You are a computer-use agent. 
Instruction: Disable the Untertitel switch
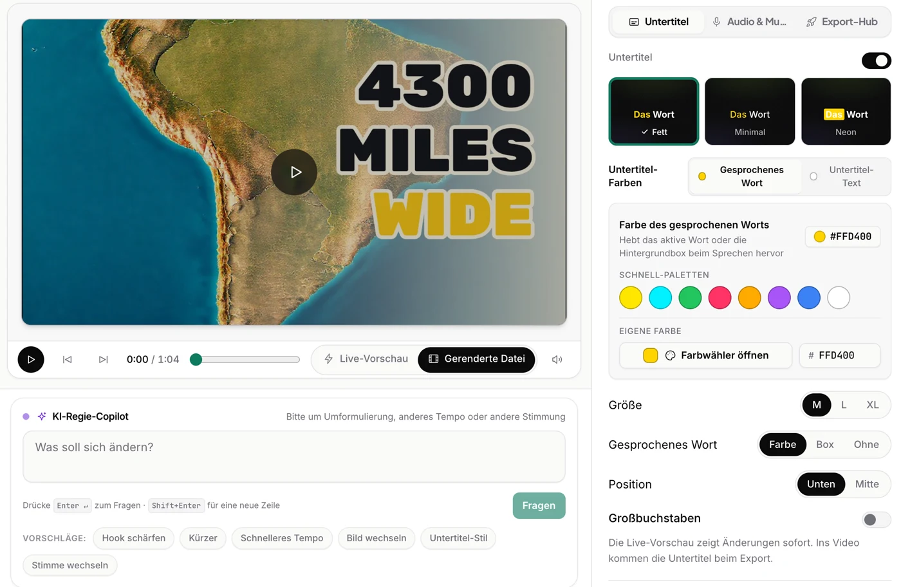pos(876,61)
